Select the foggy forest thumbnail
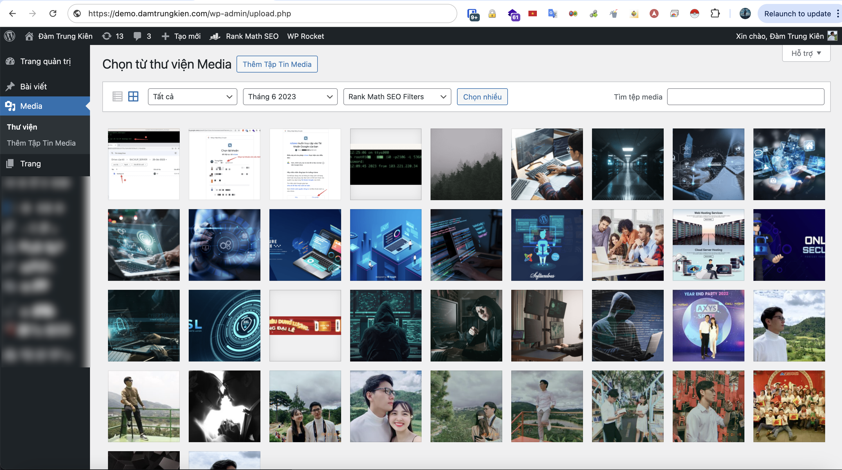 point(466,164)
